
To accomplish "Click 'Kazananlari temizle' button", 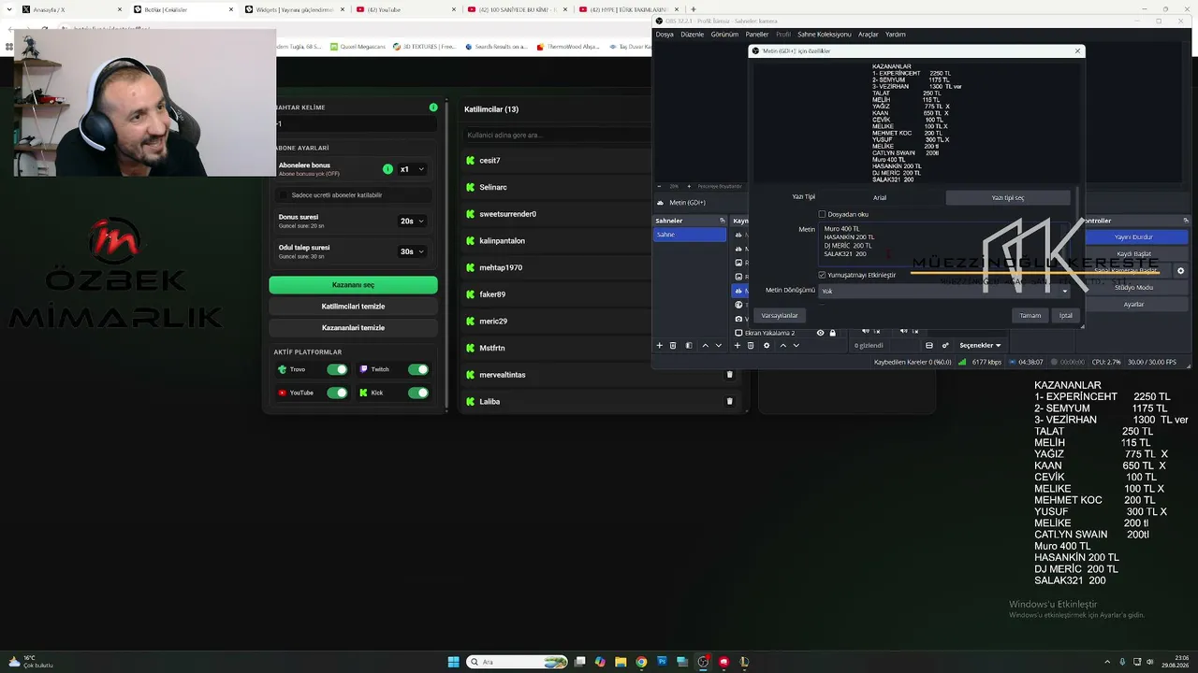I will coord(353,328).
